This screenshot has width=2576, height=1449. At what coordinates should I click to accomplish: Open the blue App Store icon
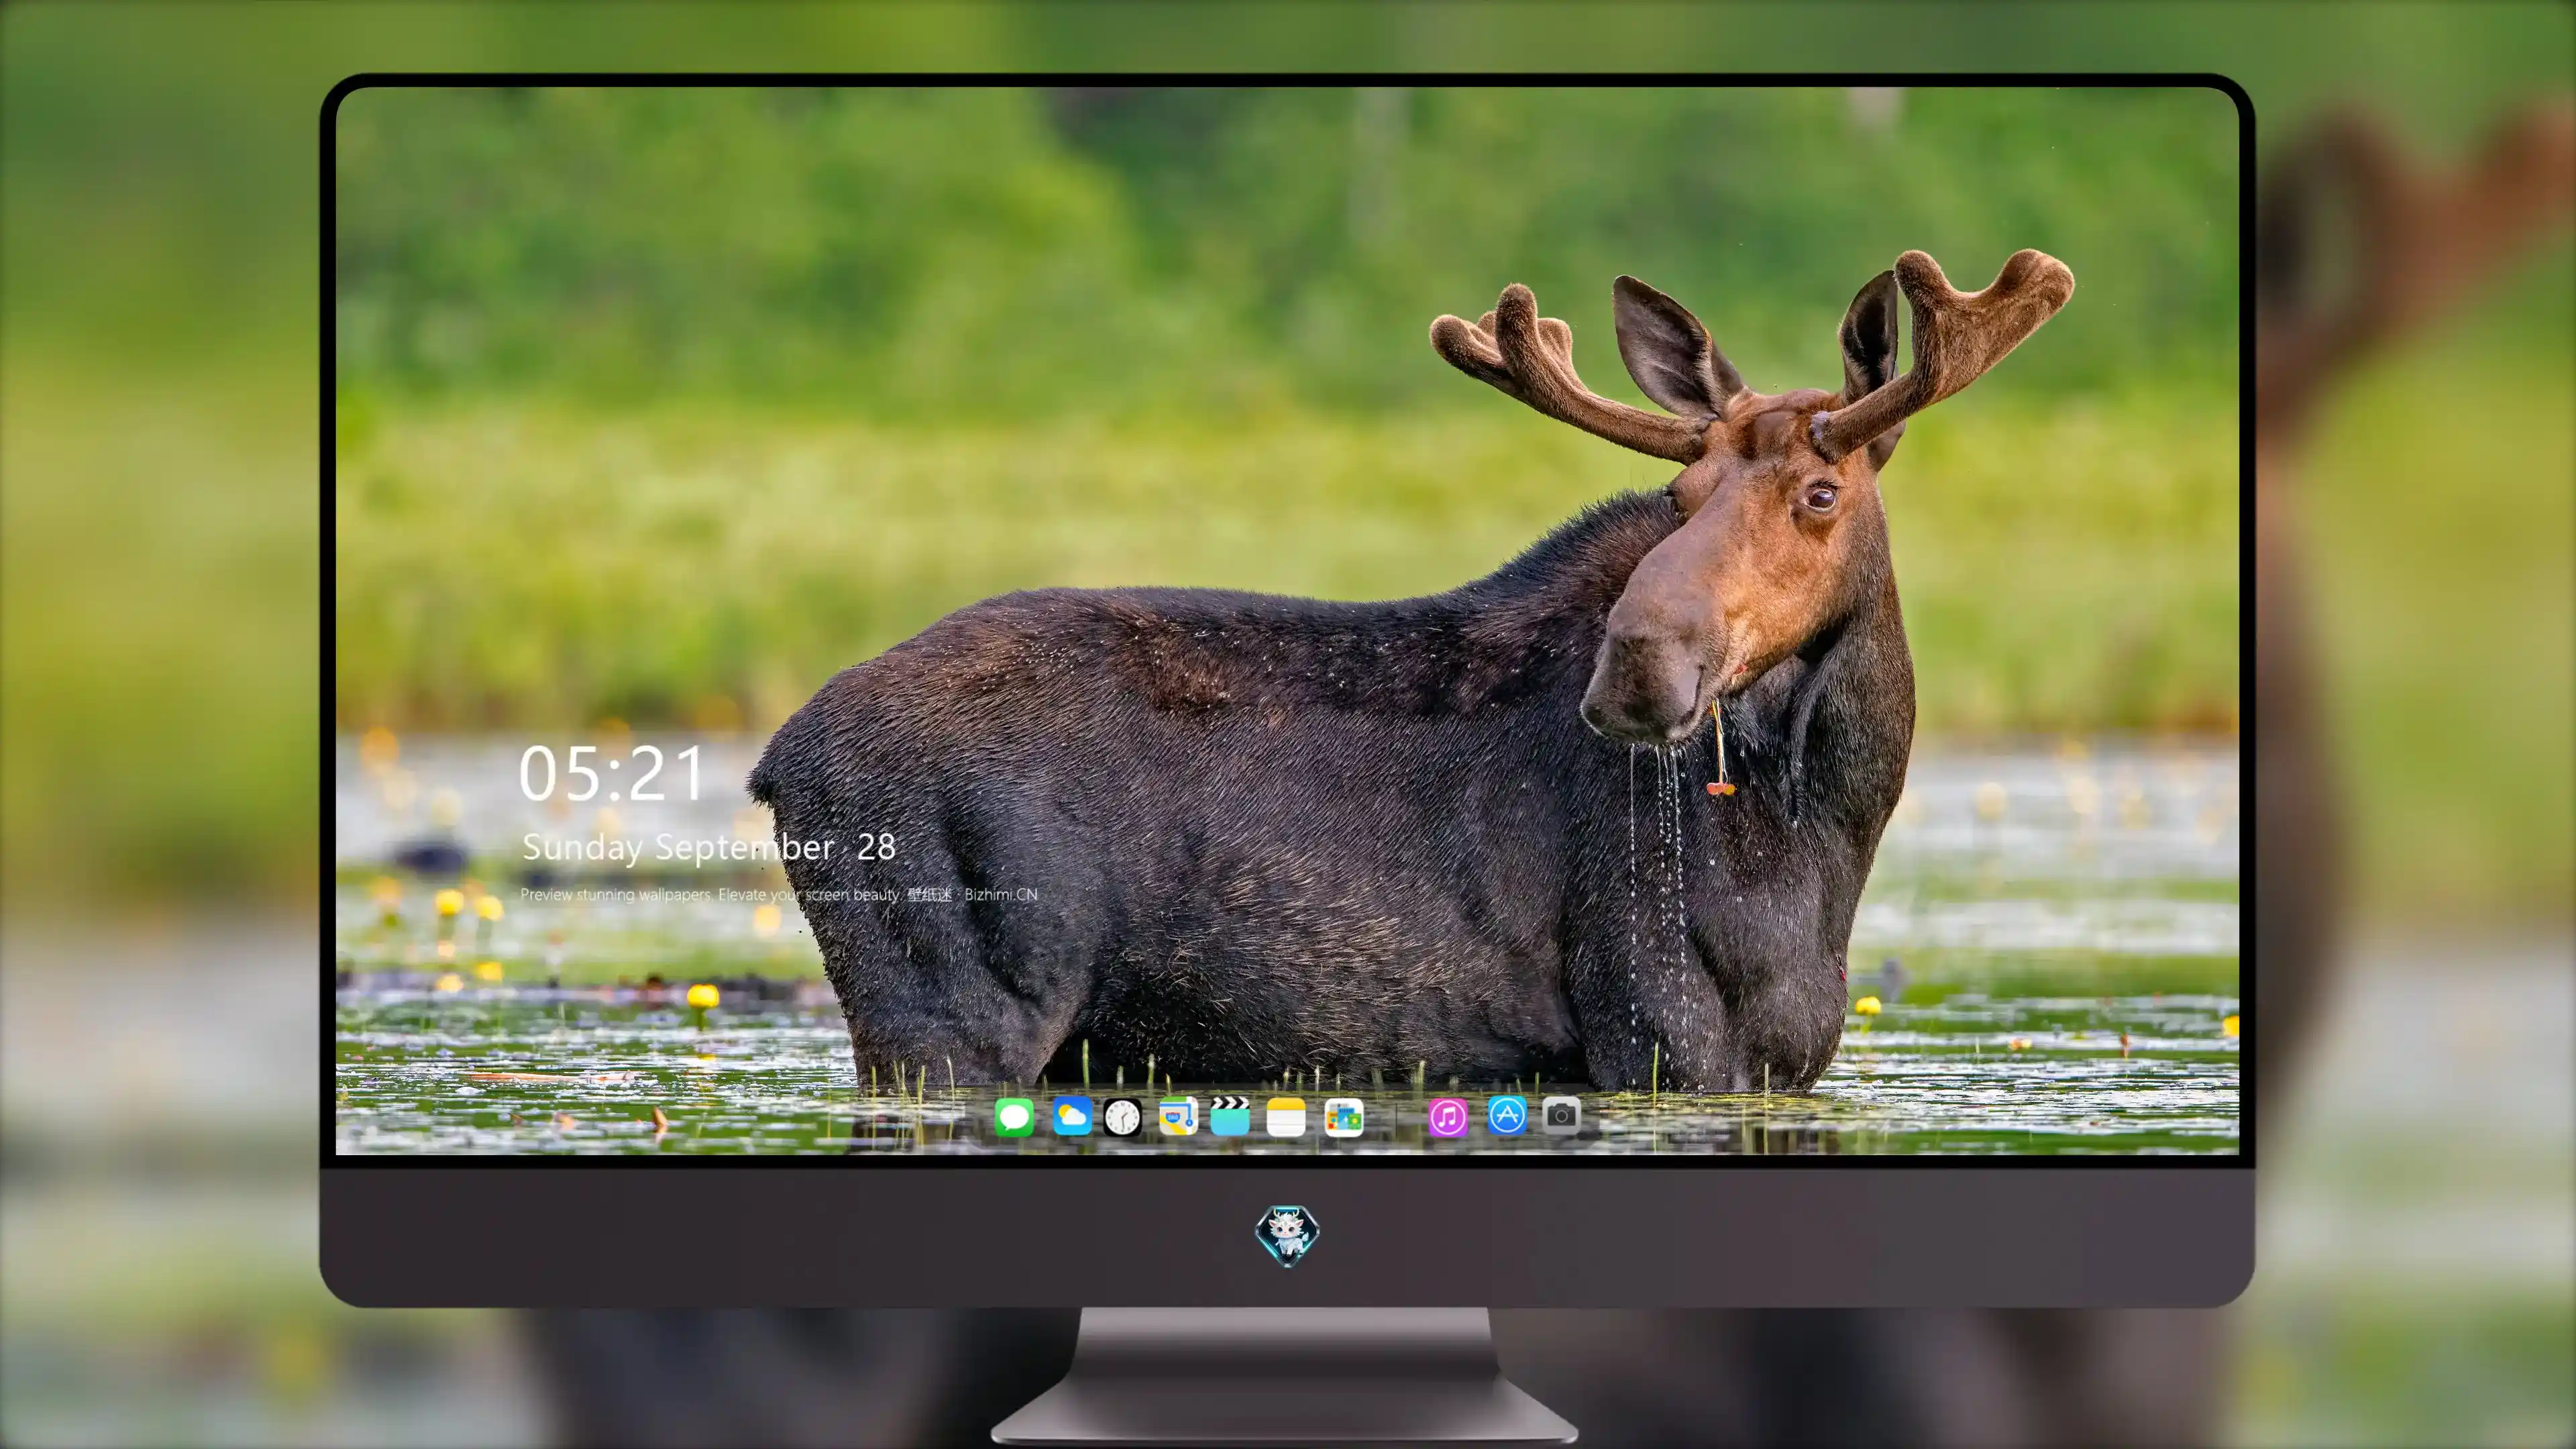[x=1507, y=1115]
